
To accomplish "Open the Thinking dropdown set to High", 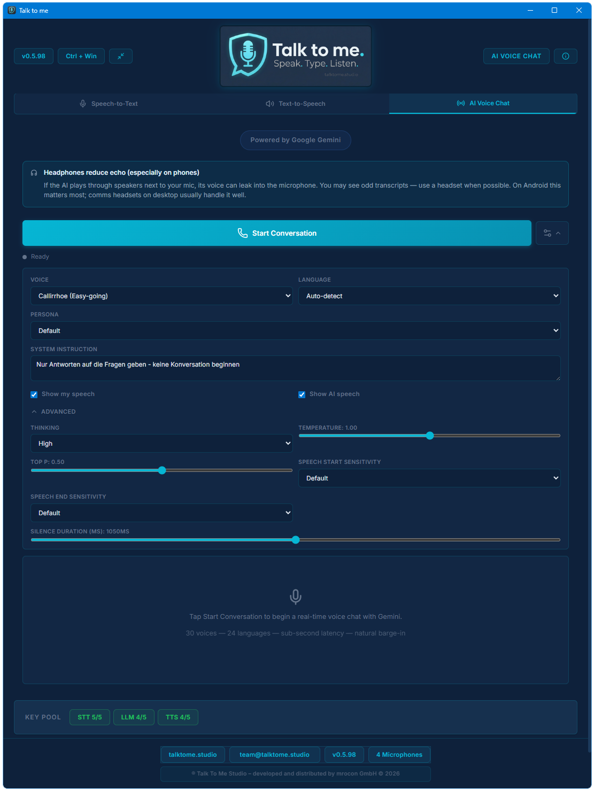I will pos(161,444).
